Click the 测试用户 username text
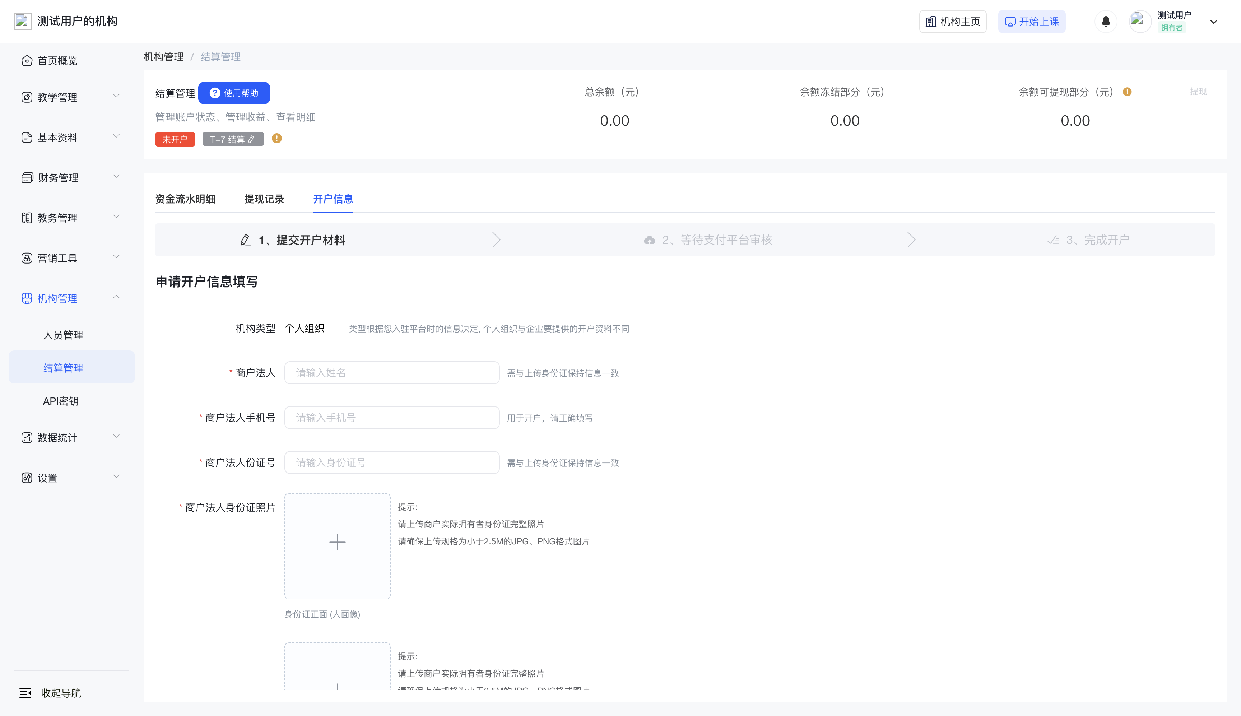 tap(1174, 15)
